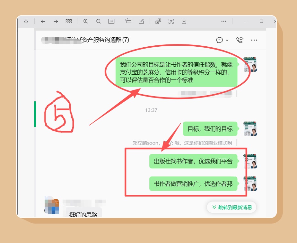Go to the next image
This screenshot has height=243, width=297.
pyautogui.click(x=56, y=21)
